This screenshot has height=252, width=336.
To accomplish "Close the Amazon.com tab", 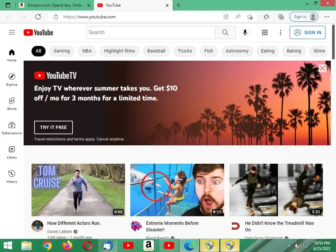I will [89, 5].
